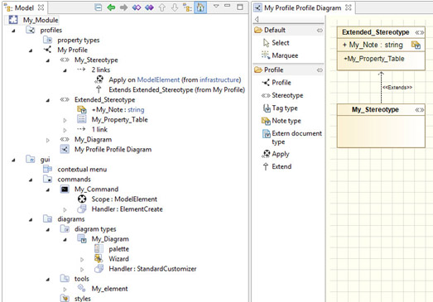Screen dimensions: 433x302
Task: Expand My_Diagram stereotype under My Profile
Action: pyautogui.click(x=48, y=140)
